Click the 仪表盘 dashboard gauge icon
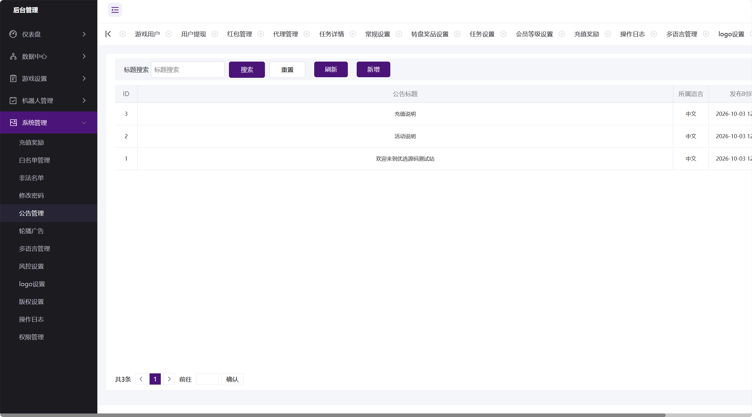 click(13, 34)
